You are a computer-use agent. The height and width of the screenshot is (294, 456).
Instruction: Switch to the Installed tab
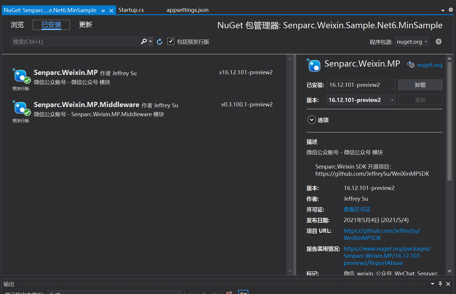(51, 25)
